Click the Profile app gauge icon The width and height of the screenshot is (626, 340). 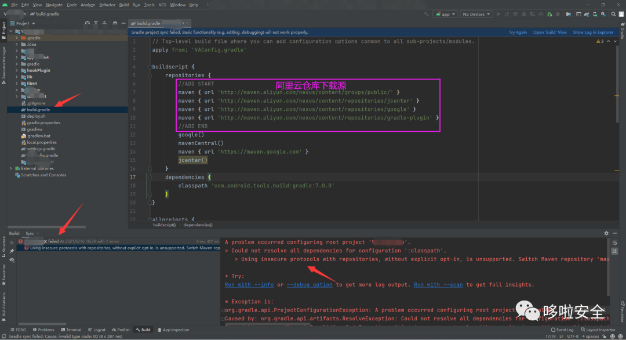[x=541, y=14]
